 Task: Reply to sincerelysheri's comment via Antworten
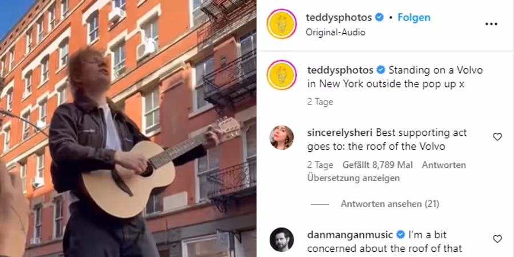click(444, 165)
